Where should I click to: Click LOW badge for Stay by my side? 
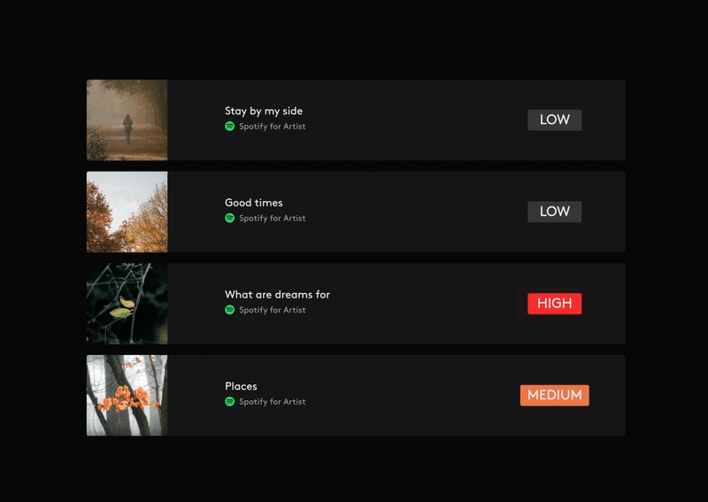click(555, 120)
